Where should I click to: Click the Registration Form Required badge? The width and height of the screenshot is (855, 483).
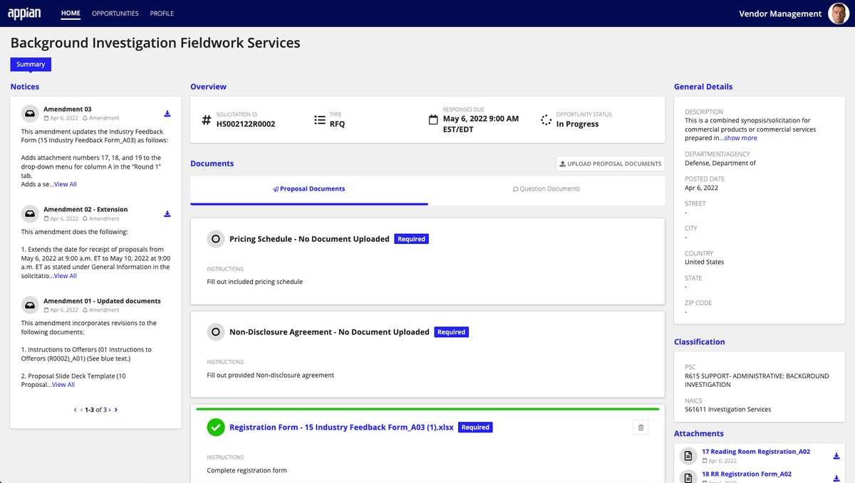[475, 428]
